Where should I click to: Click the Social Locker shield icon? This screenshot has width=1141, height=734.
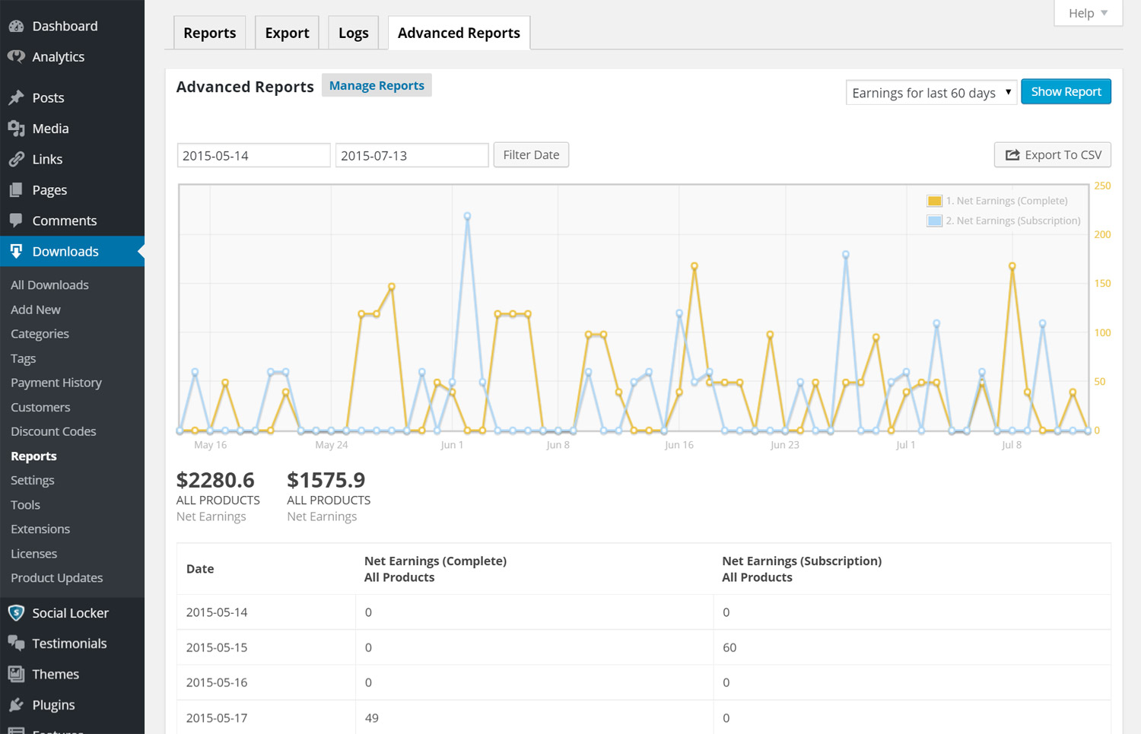(x=16, y=613)
